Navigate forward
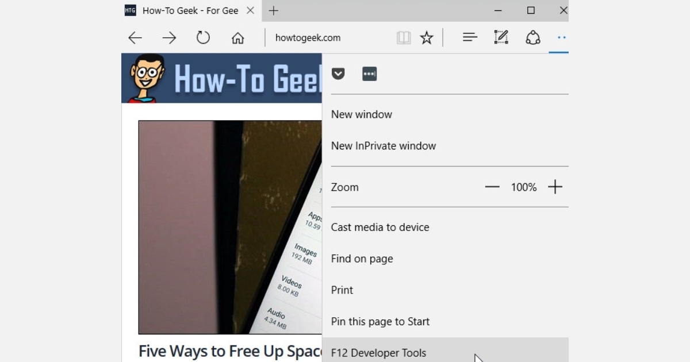Screen dimensions: 690x362 tap(169, 37)
